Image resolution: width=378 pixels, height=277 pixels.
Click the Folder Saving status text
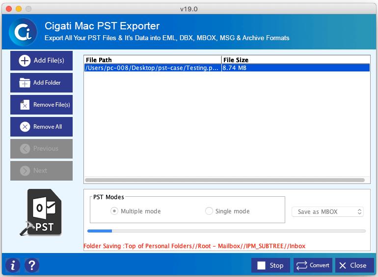pyautogui.click(x=194, y=246)
